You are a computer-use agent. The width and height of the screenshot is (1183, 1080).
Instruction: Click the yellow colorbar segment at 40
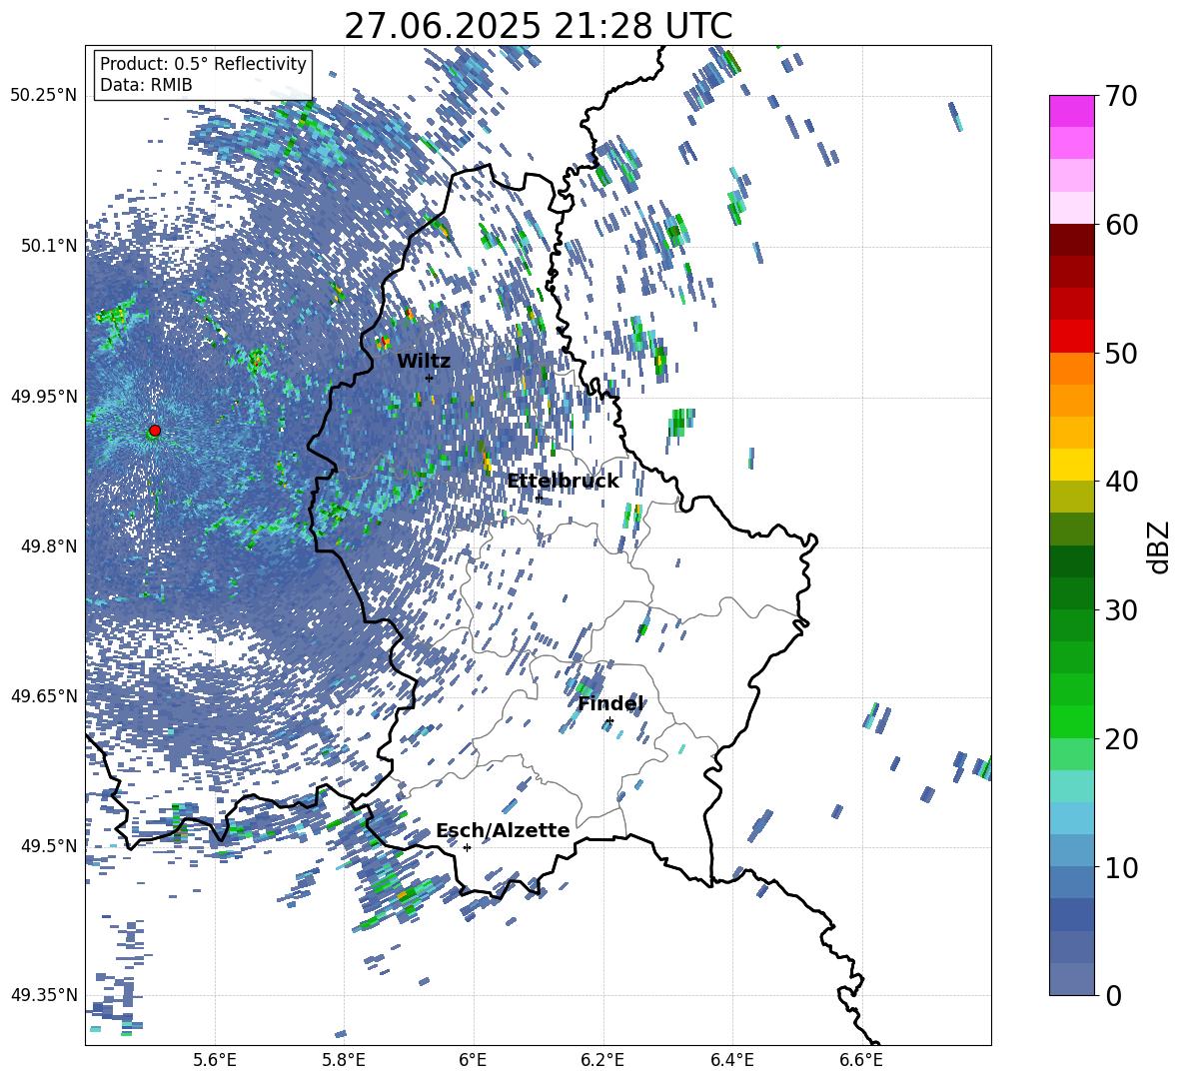1071,466
